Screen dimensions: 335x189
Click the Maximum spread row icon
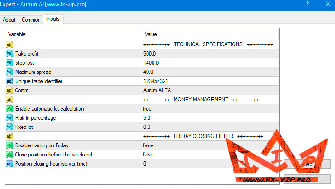pyautogui.click(x=10, y=72)
